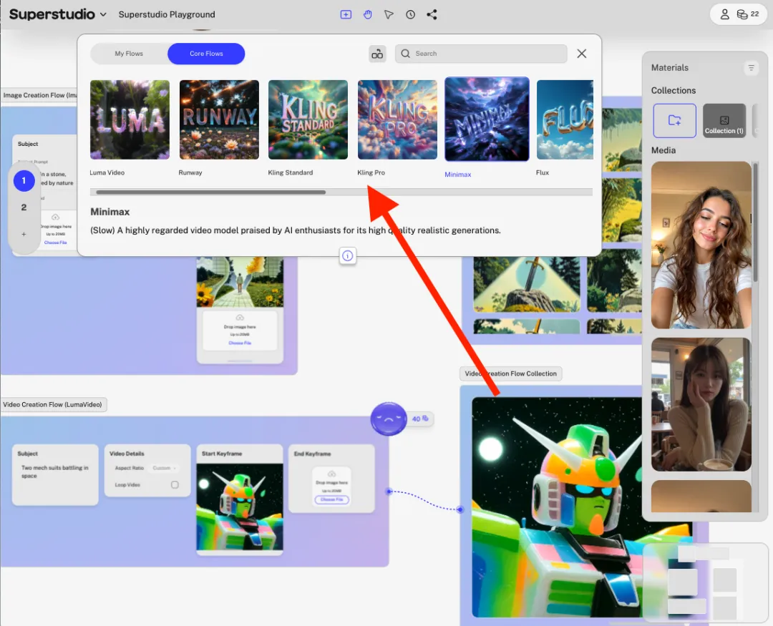
Task: Close the flows picker dialog
Action: pos(582,54)
